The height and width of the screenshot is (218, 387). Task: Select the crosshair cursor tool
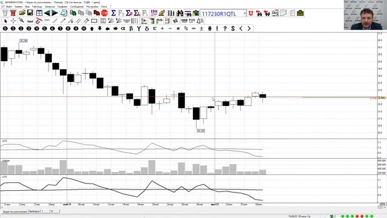coord(13,21)
